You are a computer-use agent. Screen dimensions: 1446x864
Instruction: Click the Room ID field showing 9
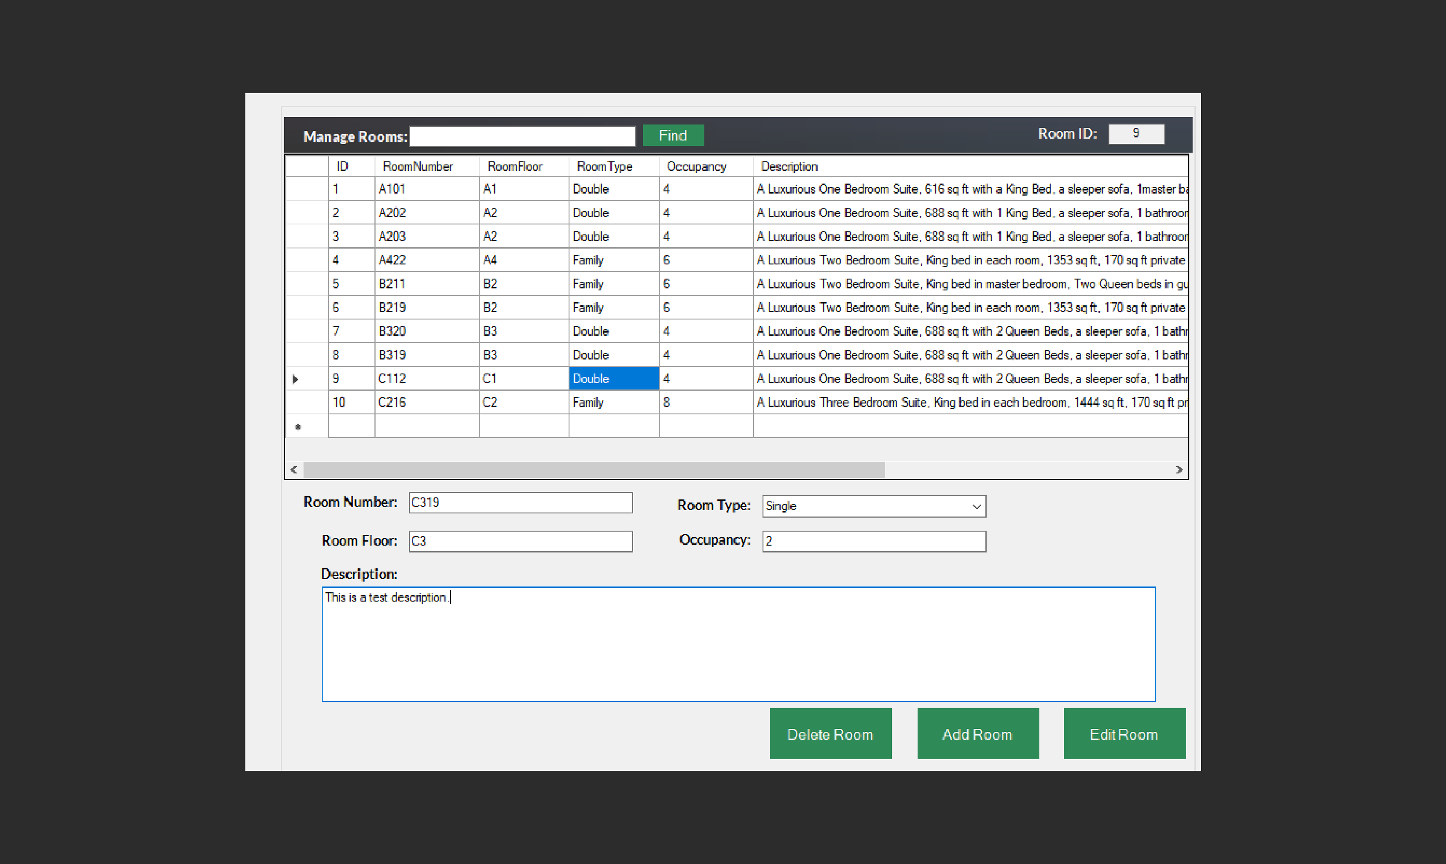[x=1136, y=133]
